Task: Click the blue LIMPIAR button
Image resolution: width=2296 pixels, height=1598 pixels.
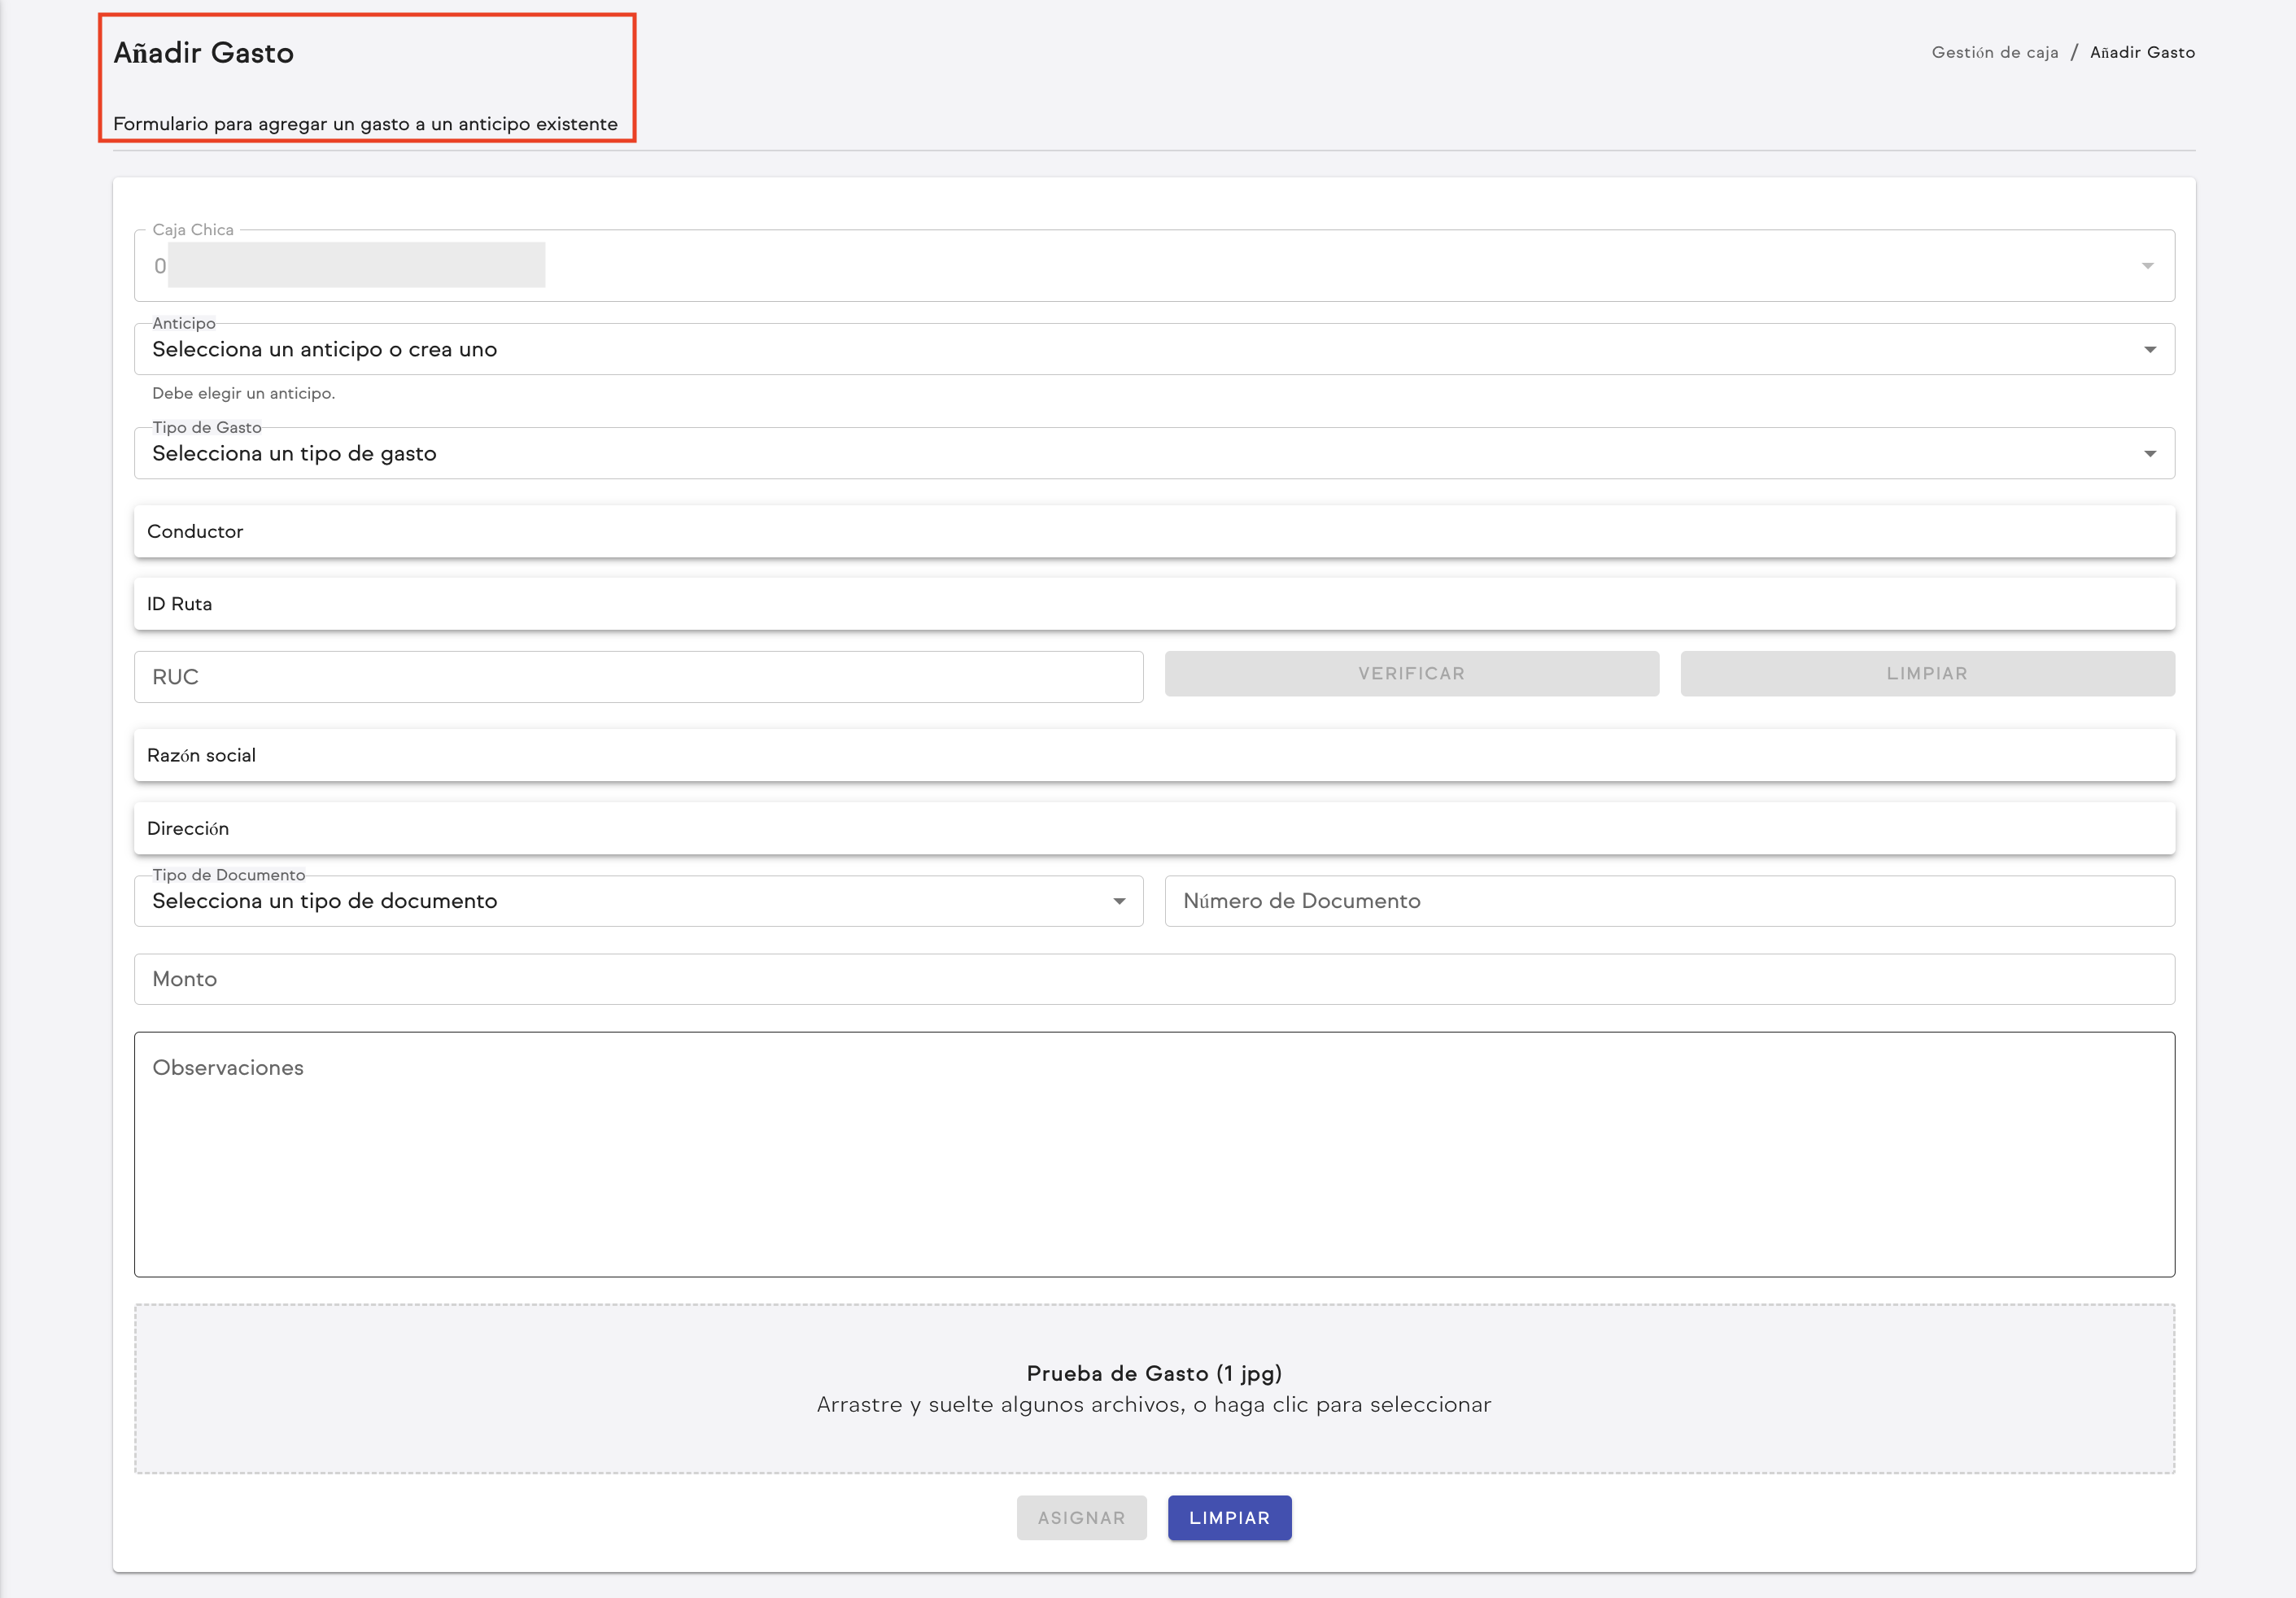Action: click(x=1229, y=1518)
